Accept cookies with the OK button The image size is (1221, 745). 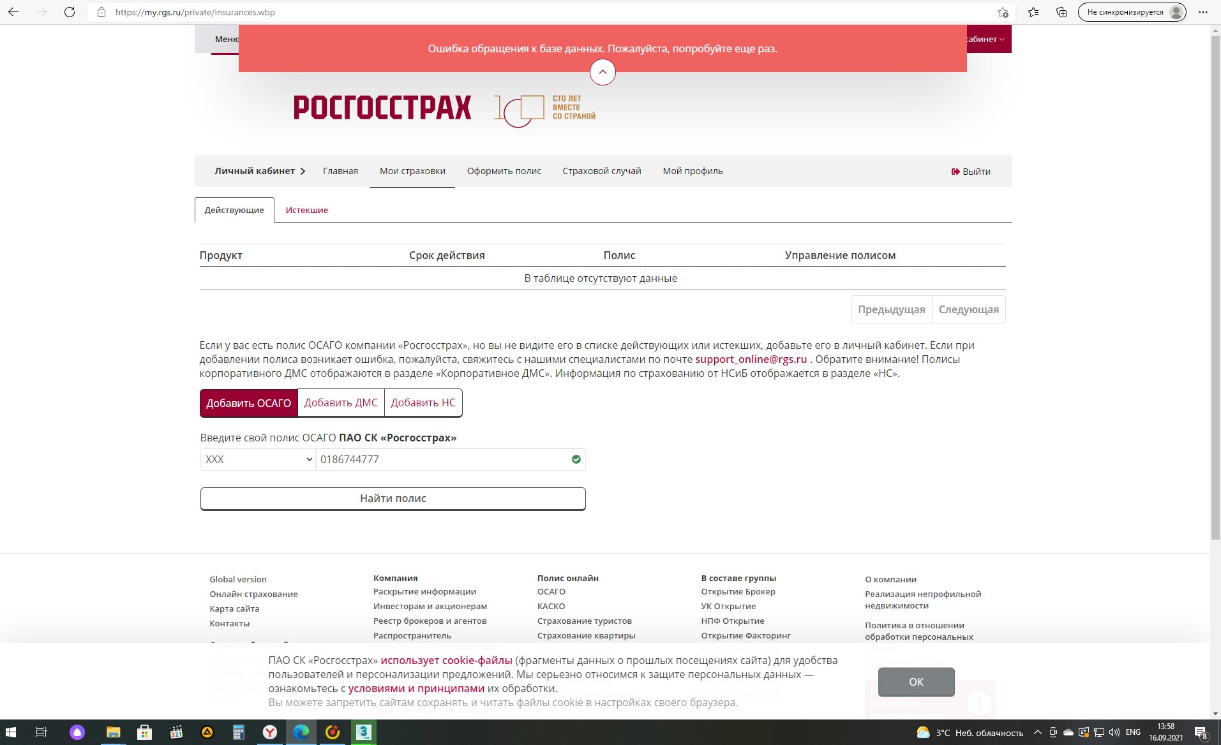click(916, 682)
